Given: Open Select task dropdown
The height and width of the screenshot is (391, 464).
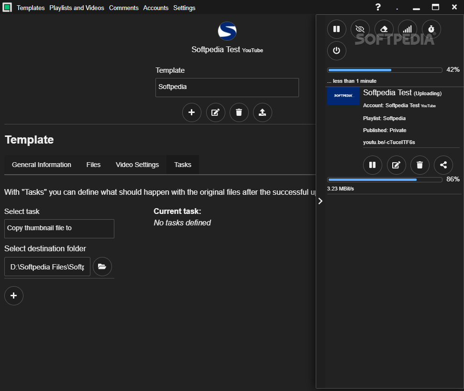Looking at the screenshot, I should (x=59, y=228).
